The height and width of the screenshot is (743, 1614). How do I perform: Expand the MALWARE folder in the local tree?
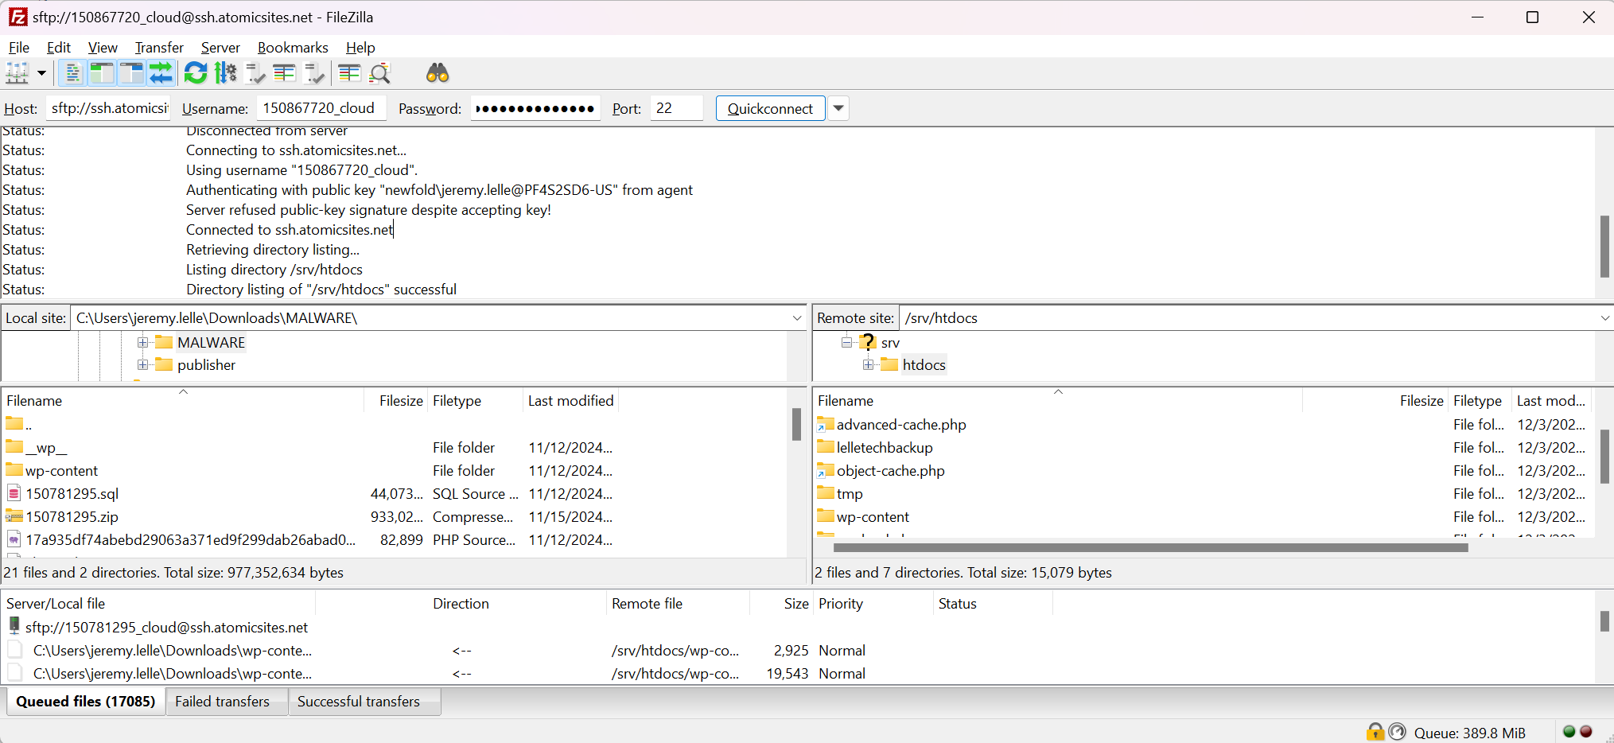click(x=143, y=342)
